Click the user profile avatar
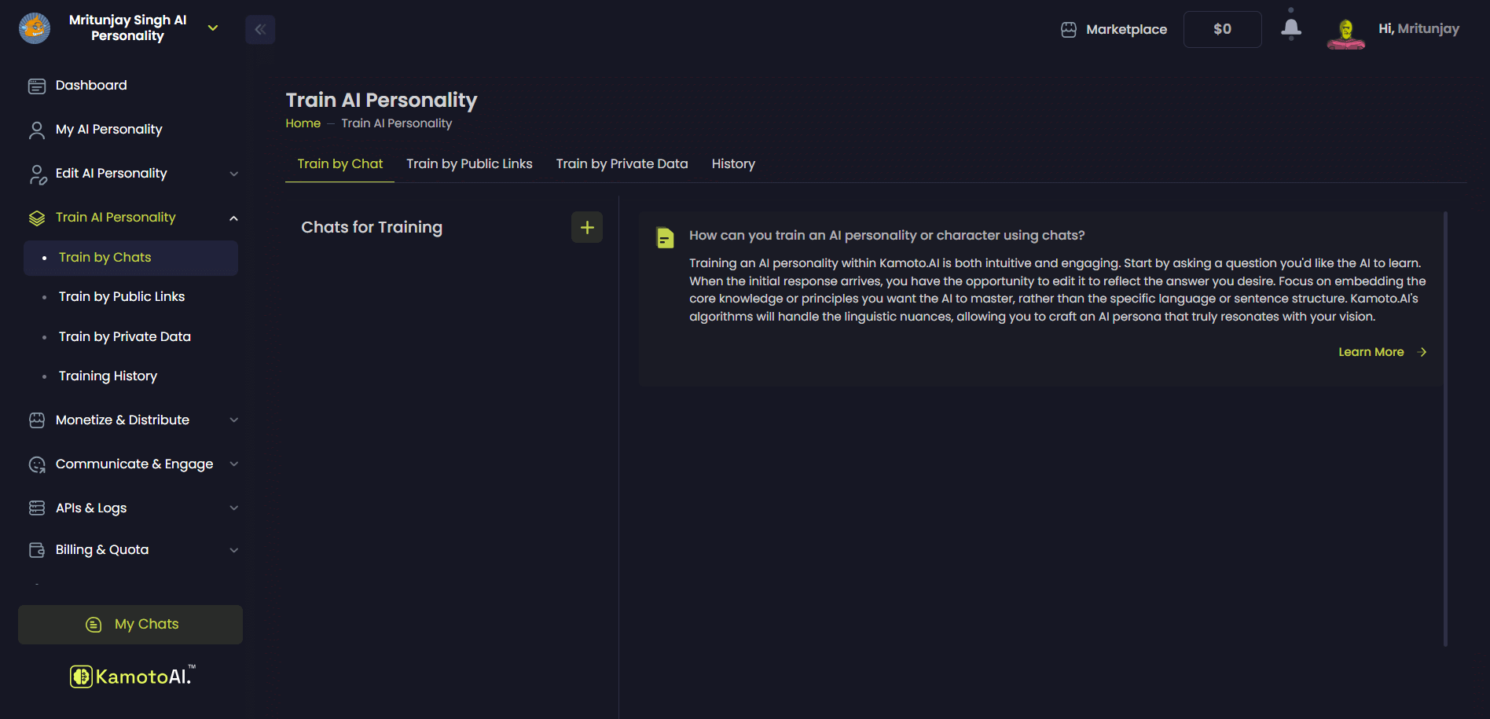The height and width of the screenshot is (719, 1490). tap(1345, 31)
